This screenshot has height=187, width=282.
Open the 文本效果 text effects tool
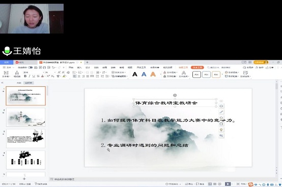point(184,74)
